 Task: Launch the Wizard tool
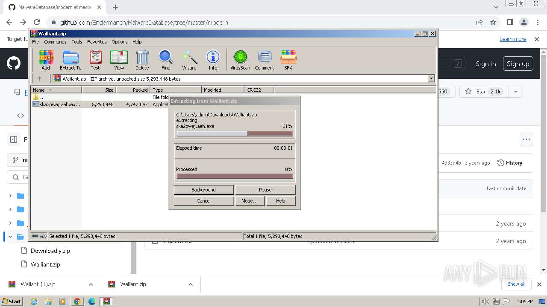[x=189, y=60]
